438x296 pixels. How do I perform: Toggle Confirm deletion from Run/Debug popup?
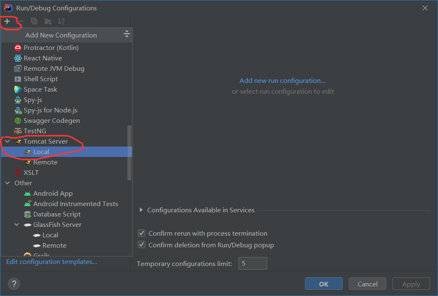tap(141, 245)
